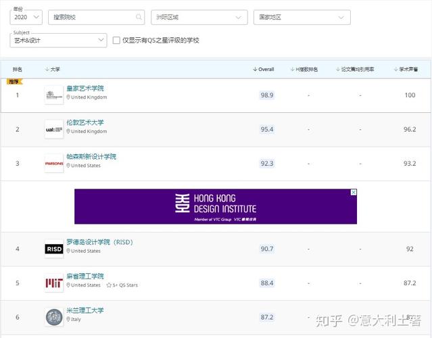Enable the QS star rated schools only checkbox
This screenshot has width=432, height=338.
coord(116,40)
